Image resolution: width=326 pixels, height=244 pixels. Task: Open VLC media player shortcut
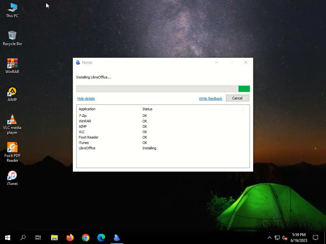pos(12,125)
